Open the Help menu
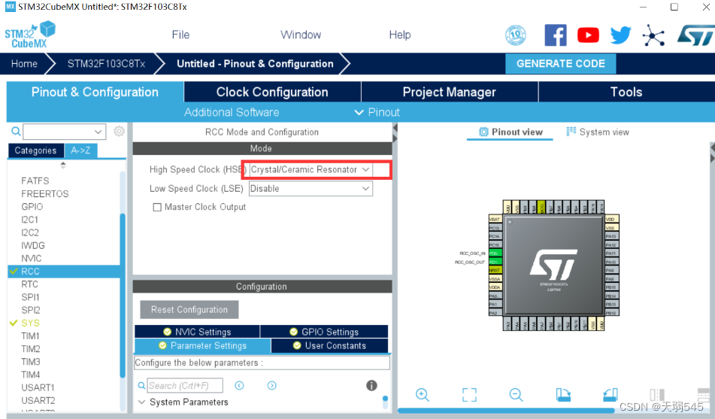This screenshot has height=419, width=715. coord(400,35)
